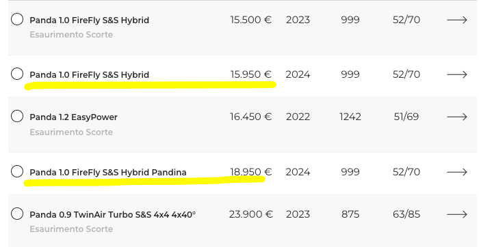Open details arrow for 15.500 € Panda Hybrid
Viewport: 479px width, 247px height.
pos(457,20)
